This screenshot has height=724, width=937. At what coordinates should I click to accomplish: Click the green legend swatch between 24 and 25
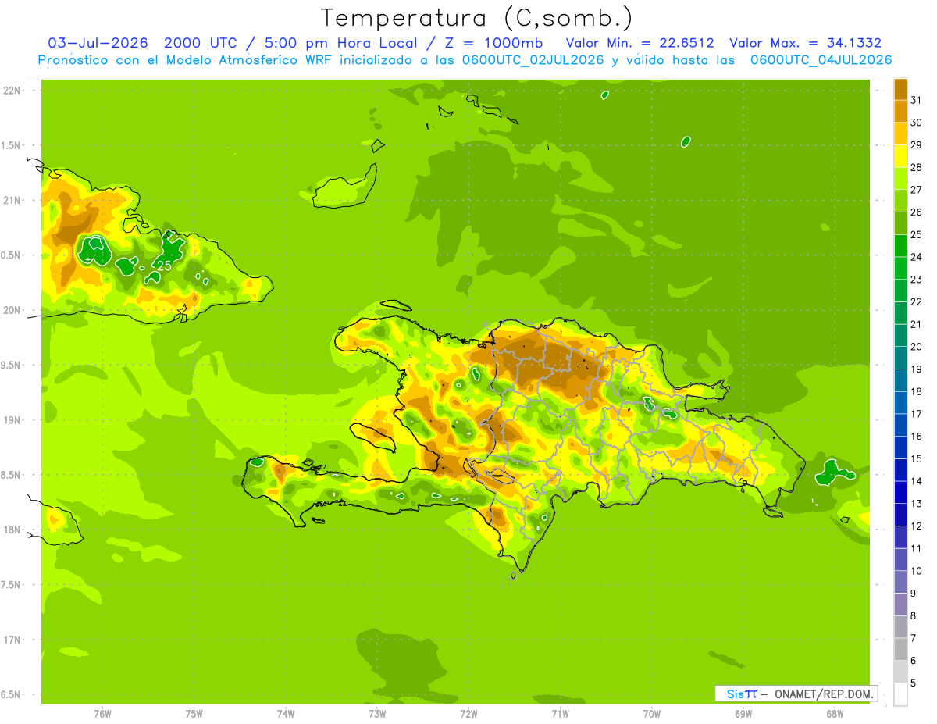(900, 246)
